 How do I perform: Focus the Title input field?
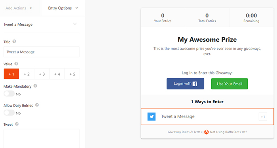42,52
